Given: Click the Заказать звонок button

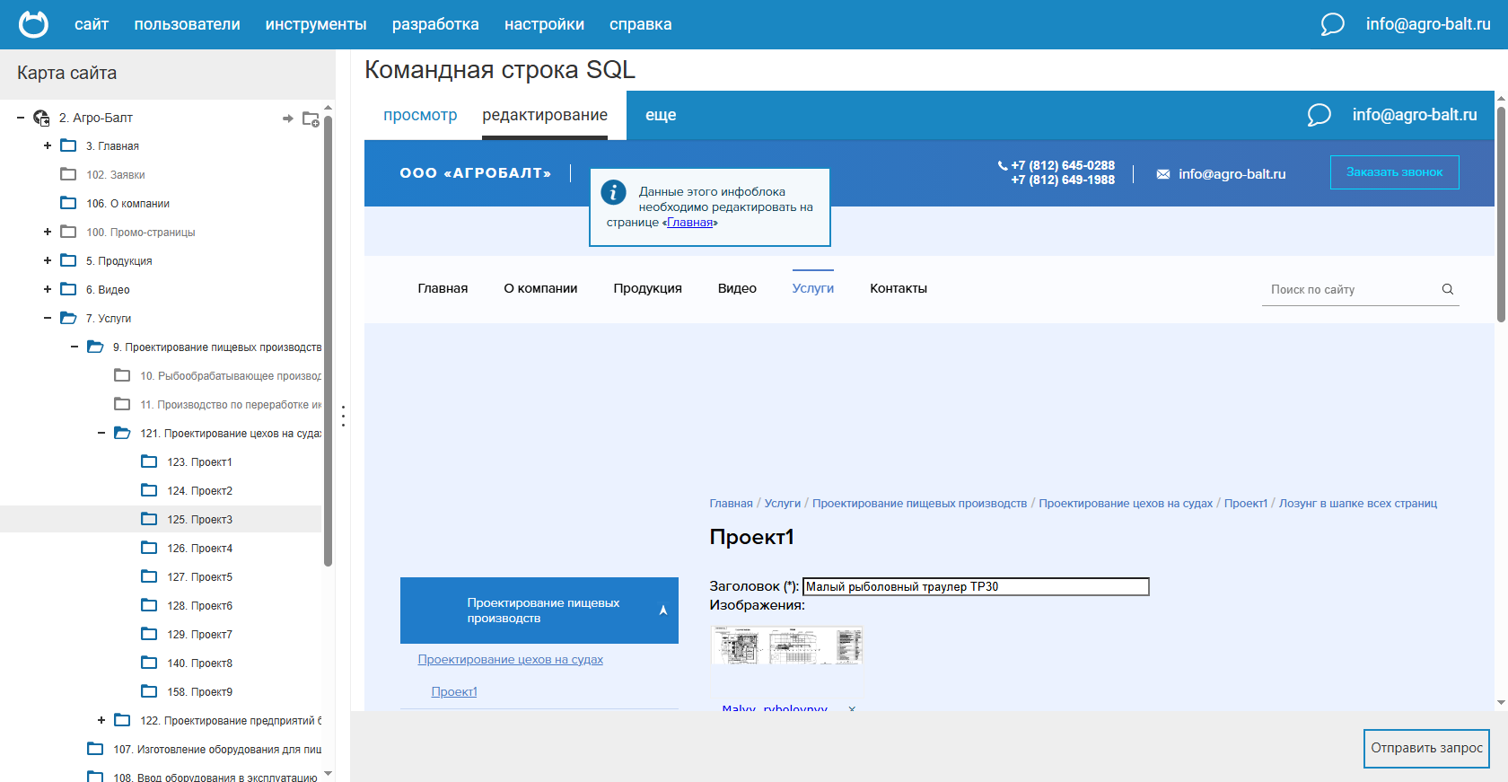Looking at the screenshot, I should 1395,172.
